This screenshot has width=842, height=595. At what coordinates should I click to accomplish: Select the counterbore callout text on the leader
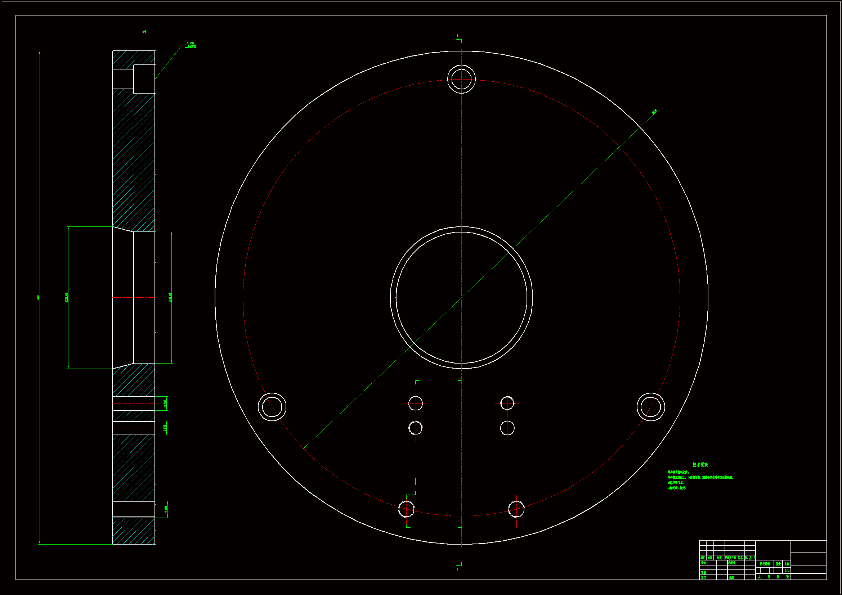(191, 45)
